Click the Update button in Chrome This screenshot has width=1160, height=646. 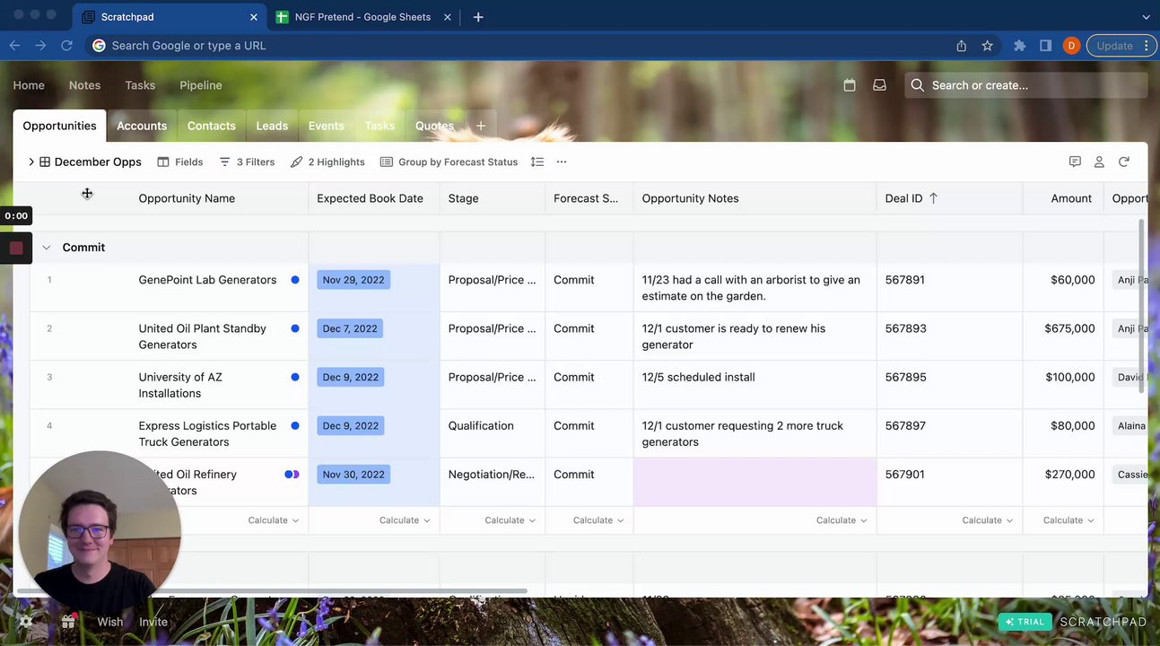(x=1121, y=46)
